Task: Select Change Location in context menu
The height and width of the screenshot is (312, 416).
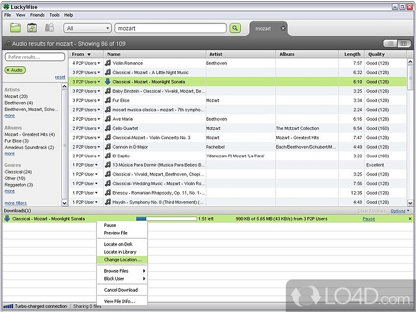Action: tap(122, 259)
